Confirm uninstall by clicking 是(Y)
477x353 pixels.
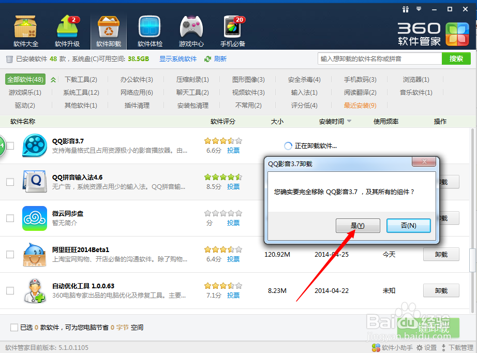pyautogui.click(x=357, y=225)
